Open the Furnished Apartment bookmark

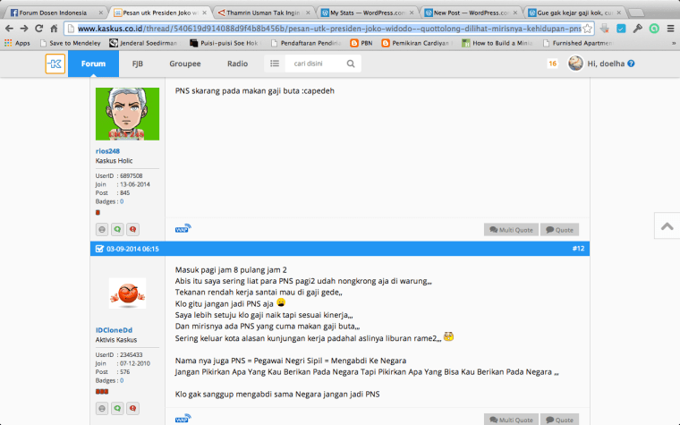coord(578,43)
